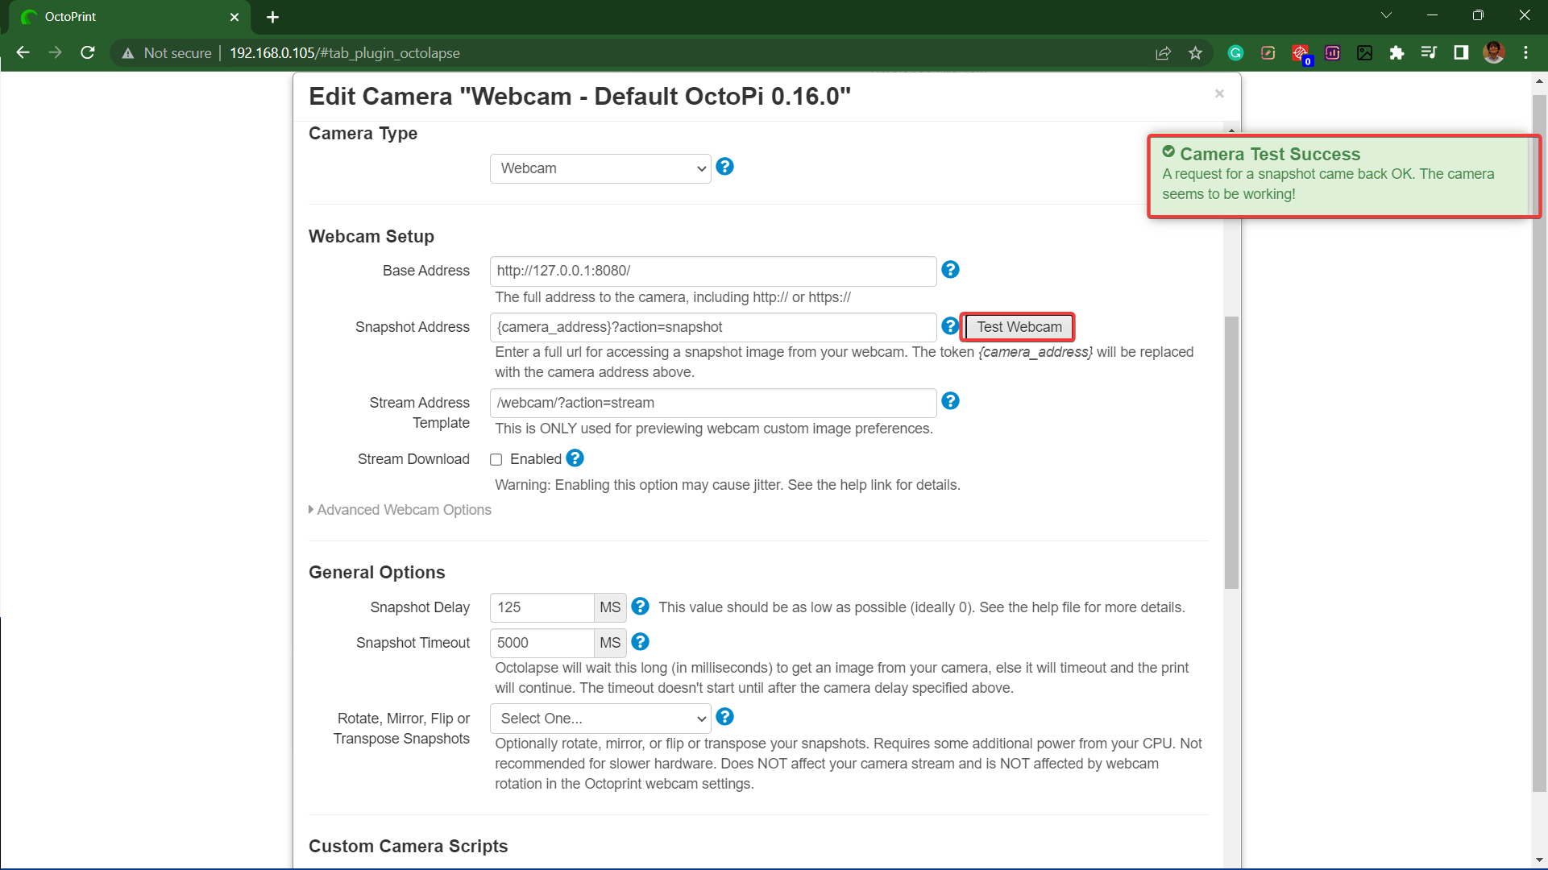This screenshot has width=1548, height=870.
Task: Open help icon for Rotate, Mirror, Flip dropdown
Action: point(724,717)
